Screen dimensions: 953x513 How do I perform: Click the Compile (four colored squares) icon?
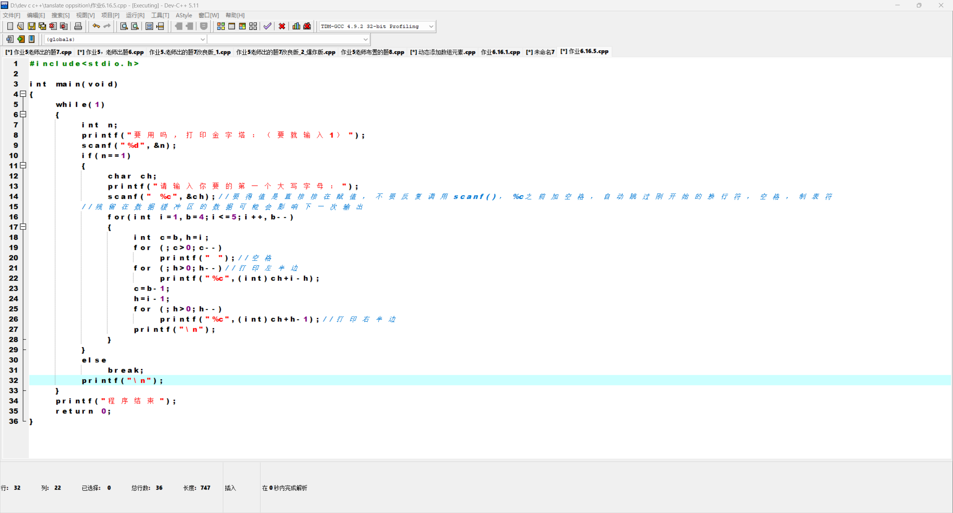coord(221,26)
